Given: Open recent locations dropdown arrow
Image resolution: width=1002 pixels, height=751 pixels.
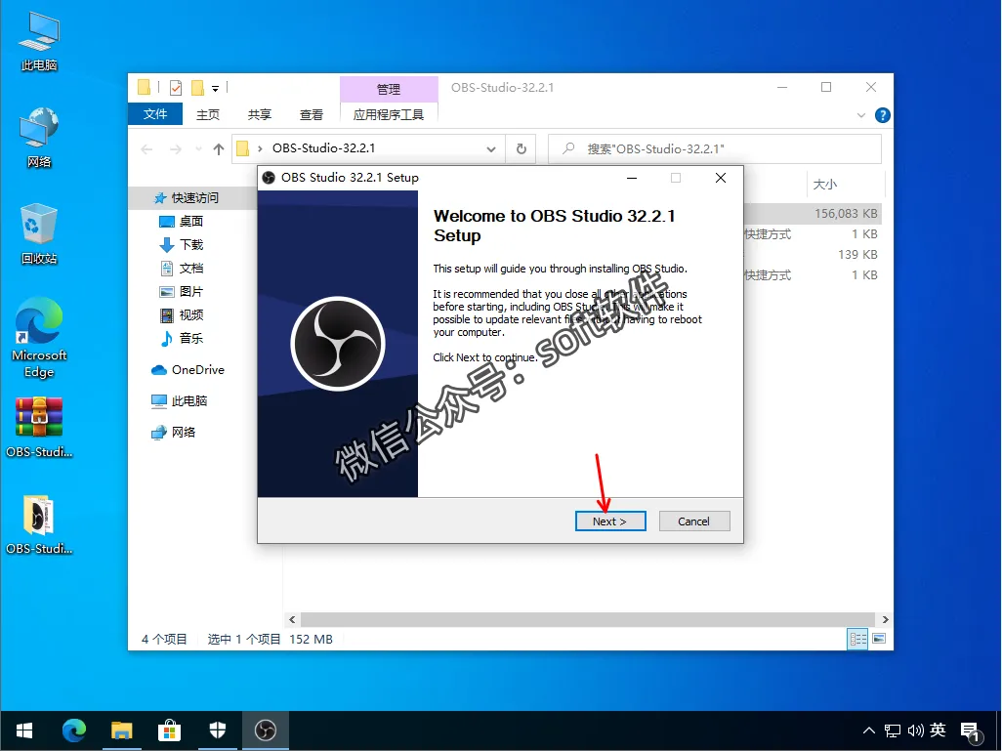Looking at the screenshot, I should [198, 148].
